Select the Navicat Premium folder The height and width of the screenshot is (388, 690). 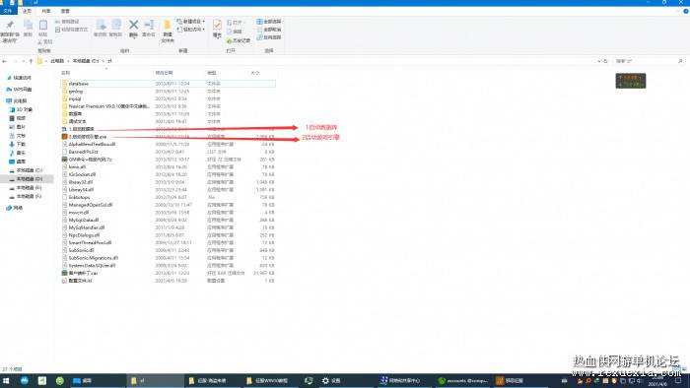click(108, 106)
